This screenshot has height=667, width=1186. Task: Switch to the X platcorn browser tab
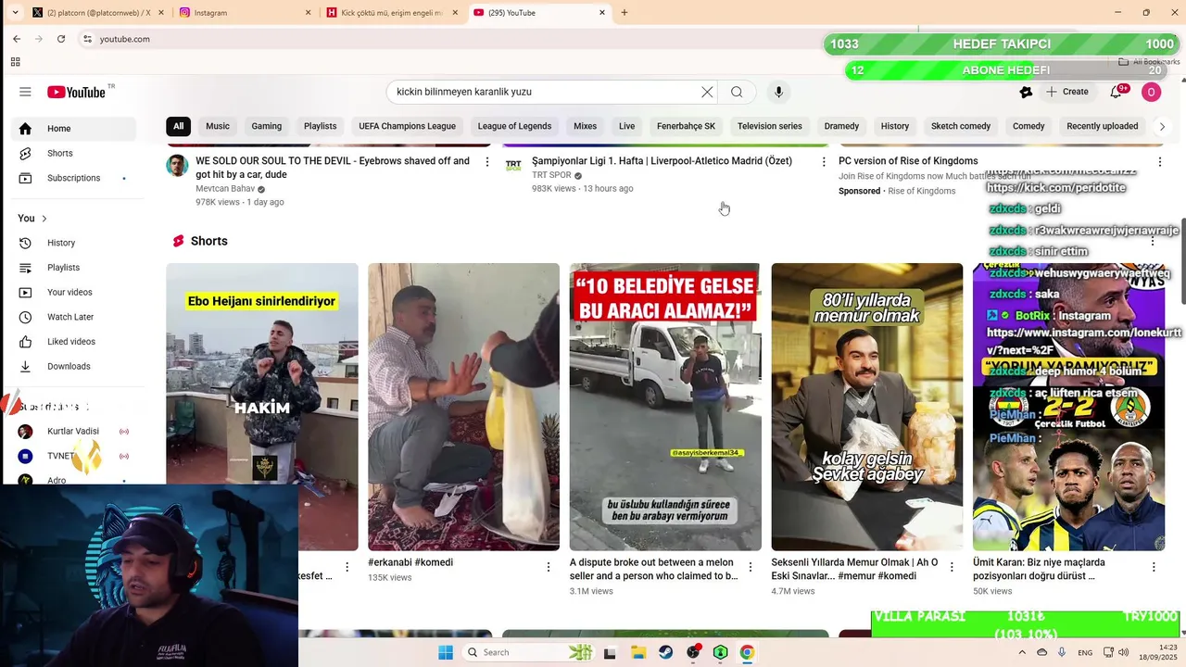coord(97,13)
